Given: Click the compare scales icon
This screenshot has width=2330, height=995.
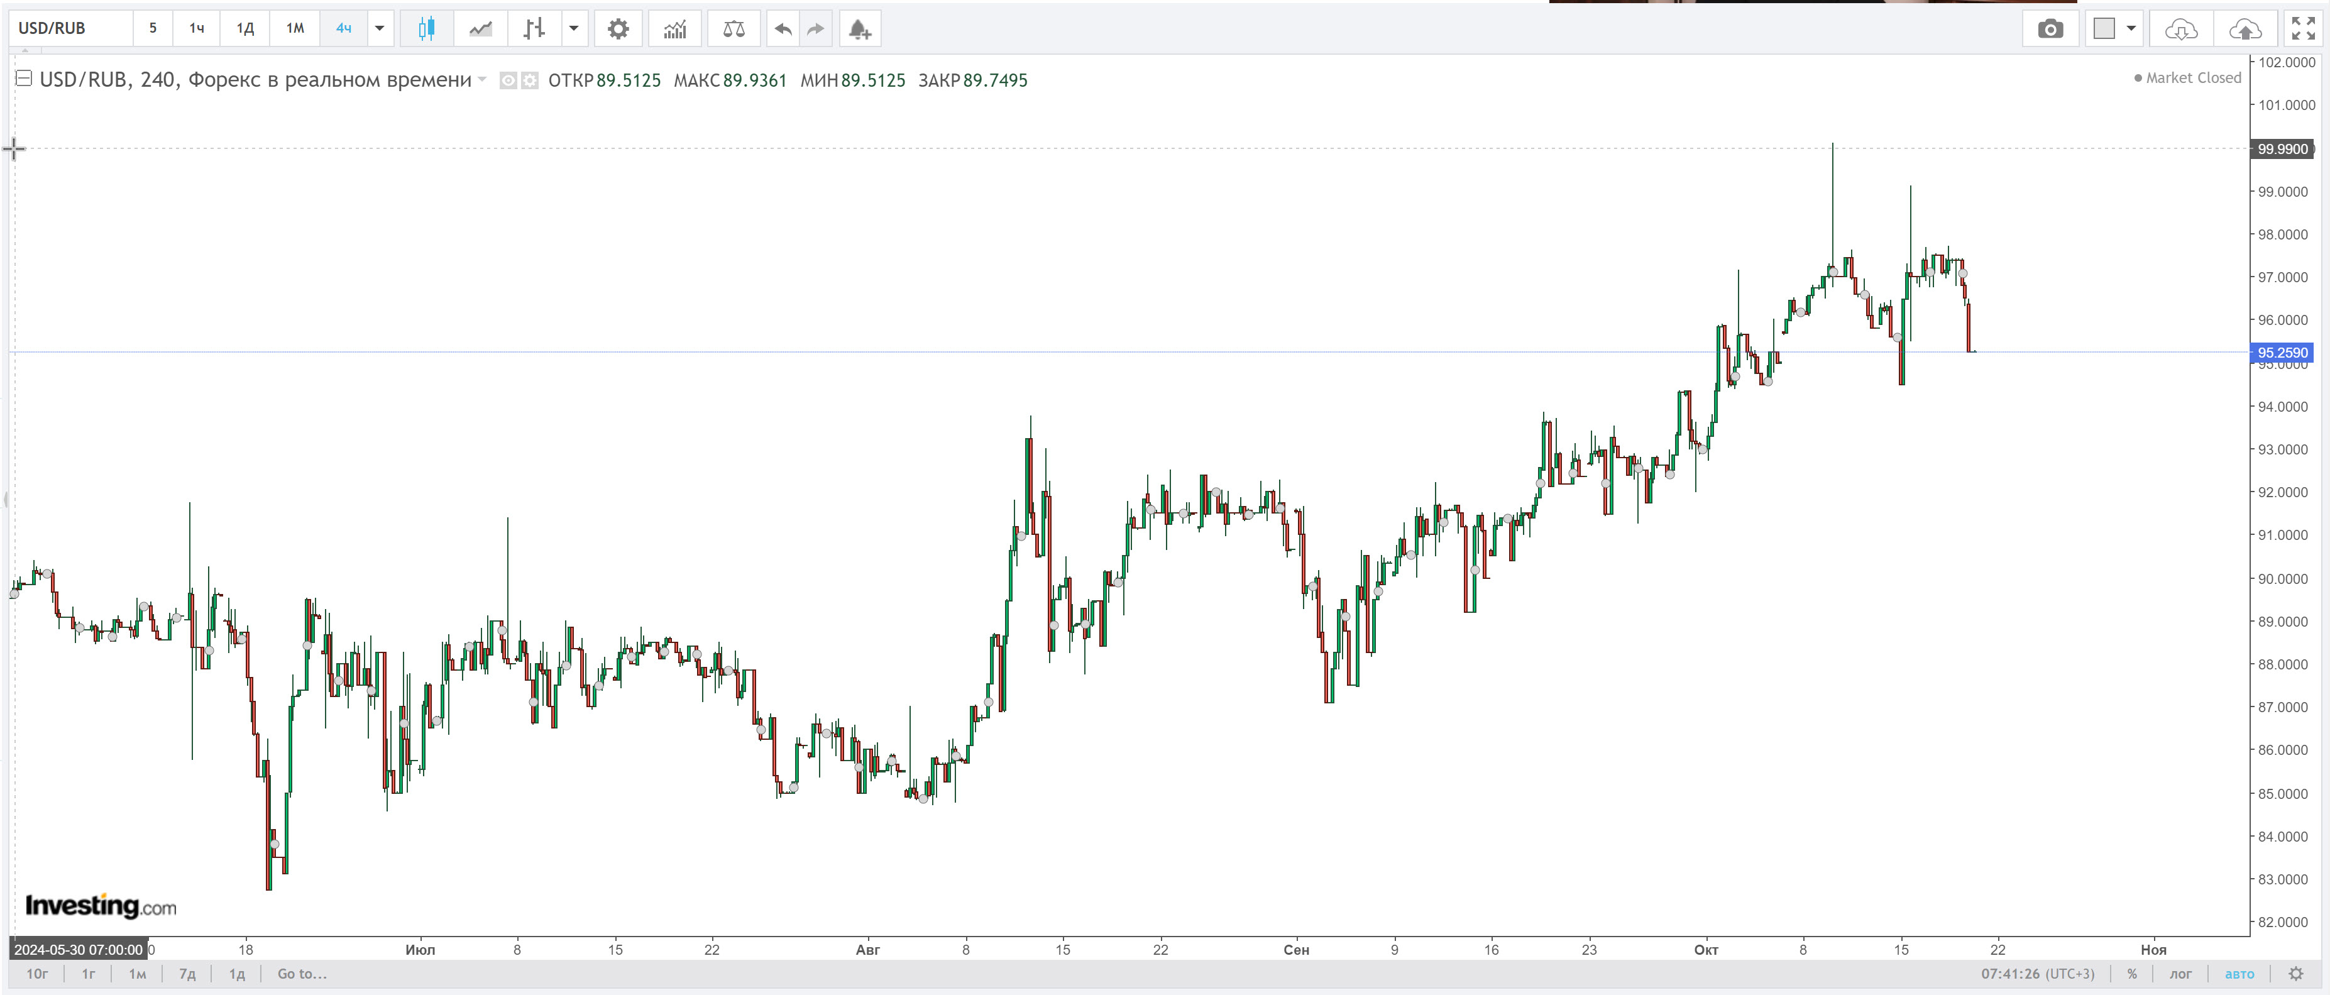Looking at the screenshot, I should [734, 29].
